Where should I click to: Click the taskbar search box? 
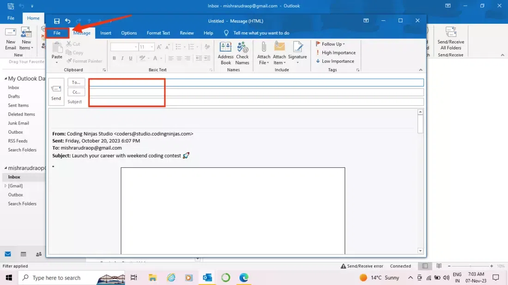coord(72,278)
